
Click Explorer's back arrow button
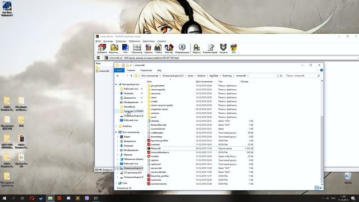pyautogui.click(x=118, y=76)
